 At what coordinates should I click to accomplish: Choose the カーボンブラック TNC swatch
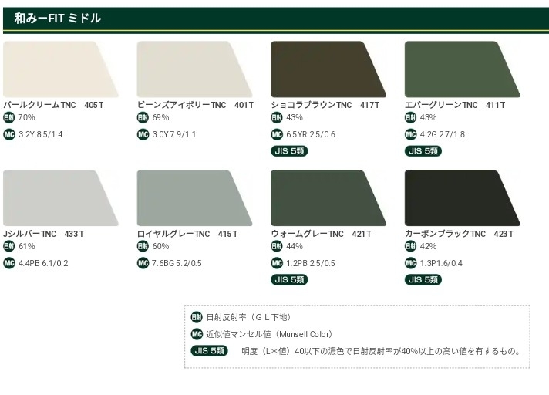459,197
